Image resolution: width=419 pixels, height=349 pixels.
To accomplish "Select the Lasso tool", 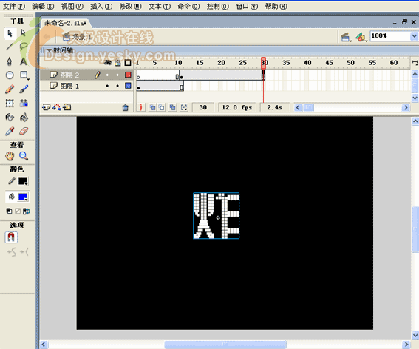I will click(24, 47).
